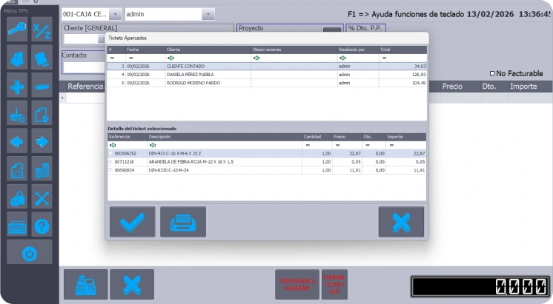Screen dimensions: 553x304
Task: Open the admin user dropdown
Action: point(208,14)
